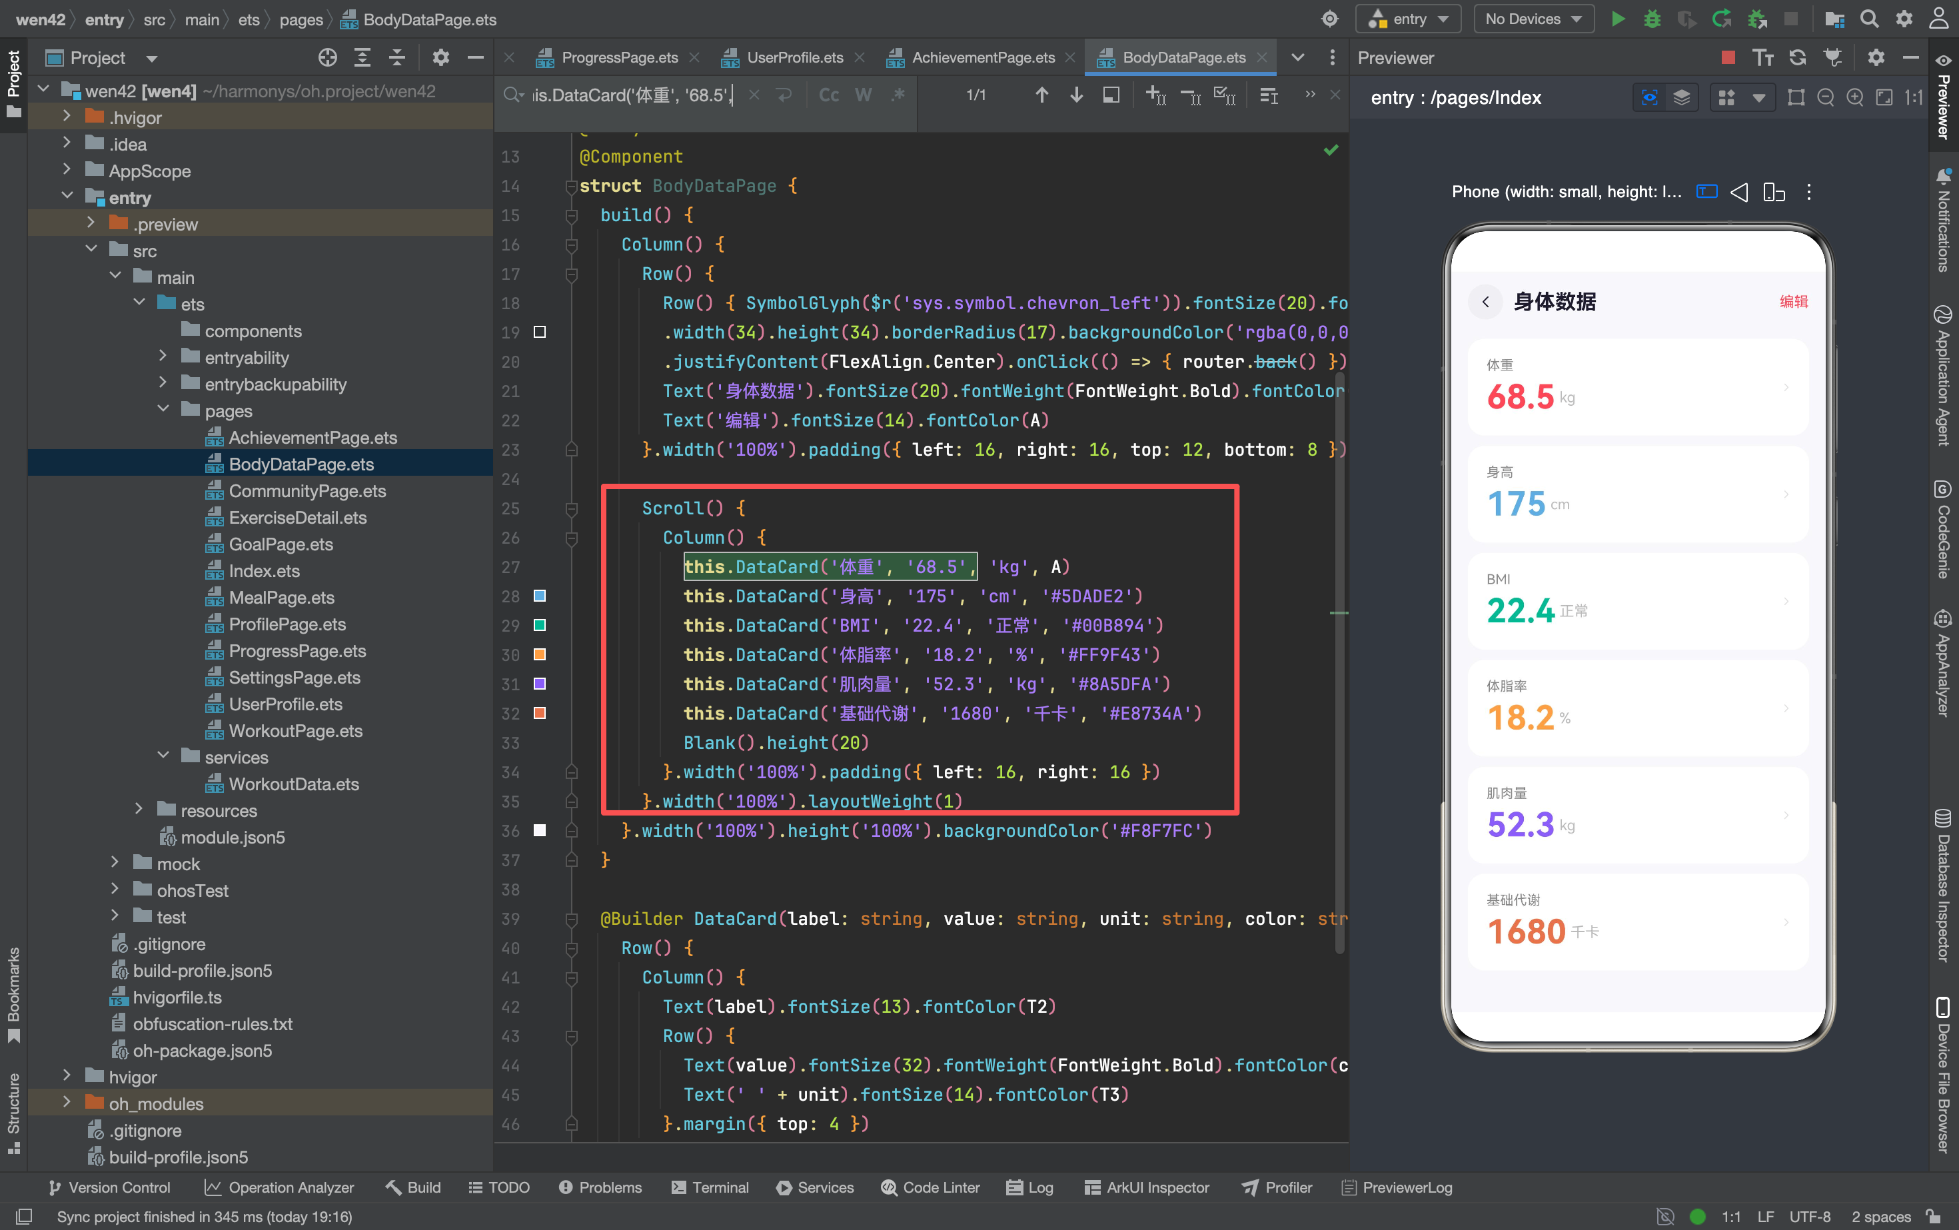
Task: Open entry run configuration dropdown
Action: click(1408, 19)
